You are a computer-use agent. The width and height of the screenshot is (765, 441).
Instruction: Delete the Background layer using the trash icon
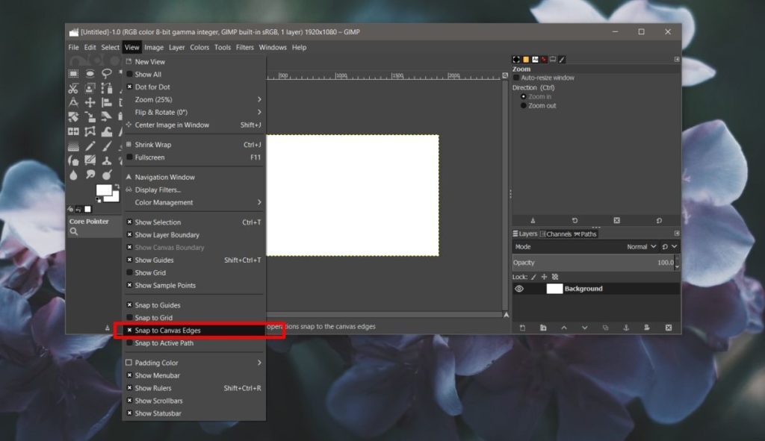(x=669, y=328)
